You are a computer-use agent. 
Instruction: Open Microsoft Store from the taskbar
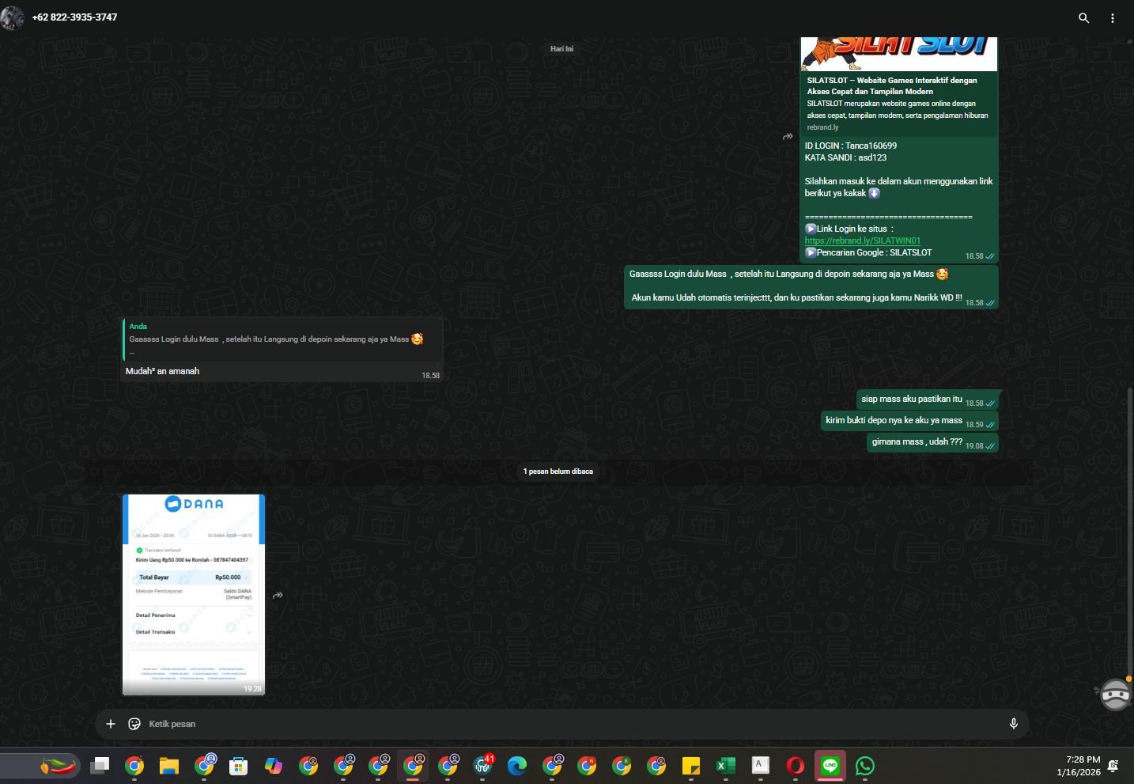pos(239,766)
